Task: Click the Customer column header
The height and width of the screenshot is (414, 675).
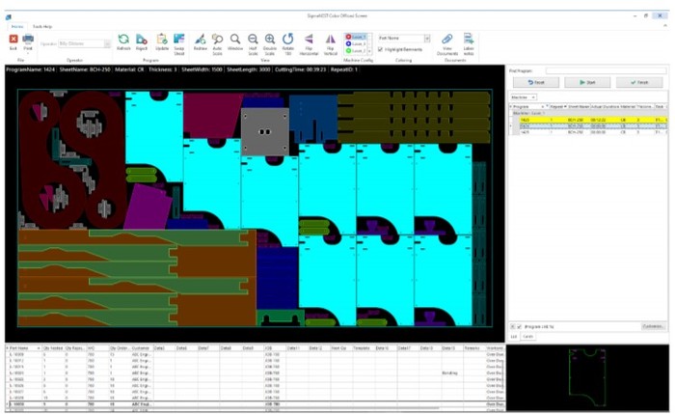Action: click(x=141, y=348)
